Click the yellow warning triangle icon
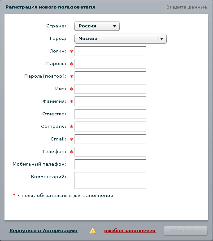 click(x=93, y=231)
